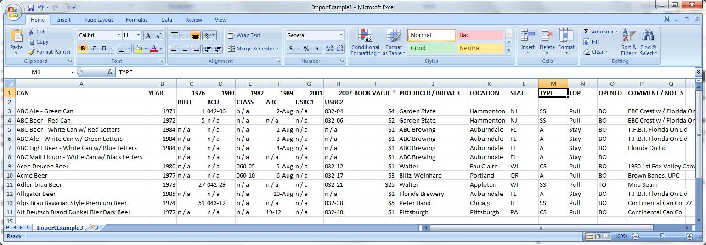The image size is (706, 245).
Task: Save workbook from Quick Access Toolbar
Action: [31, 7]
